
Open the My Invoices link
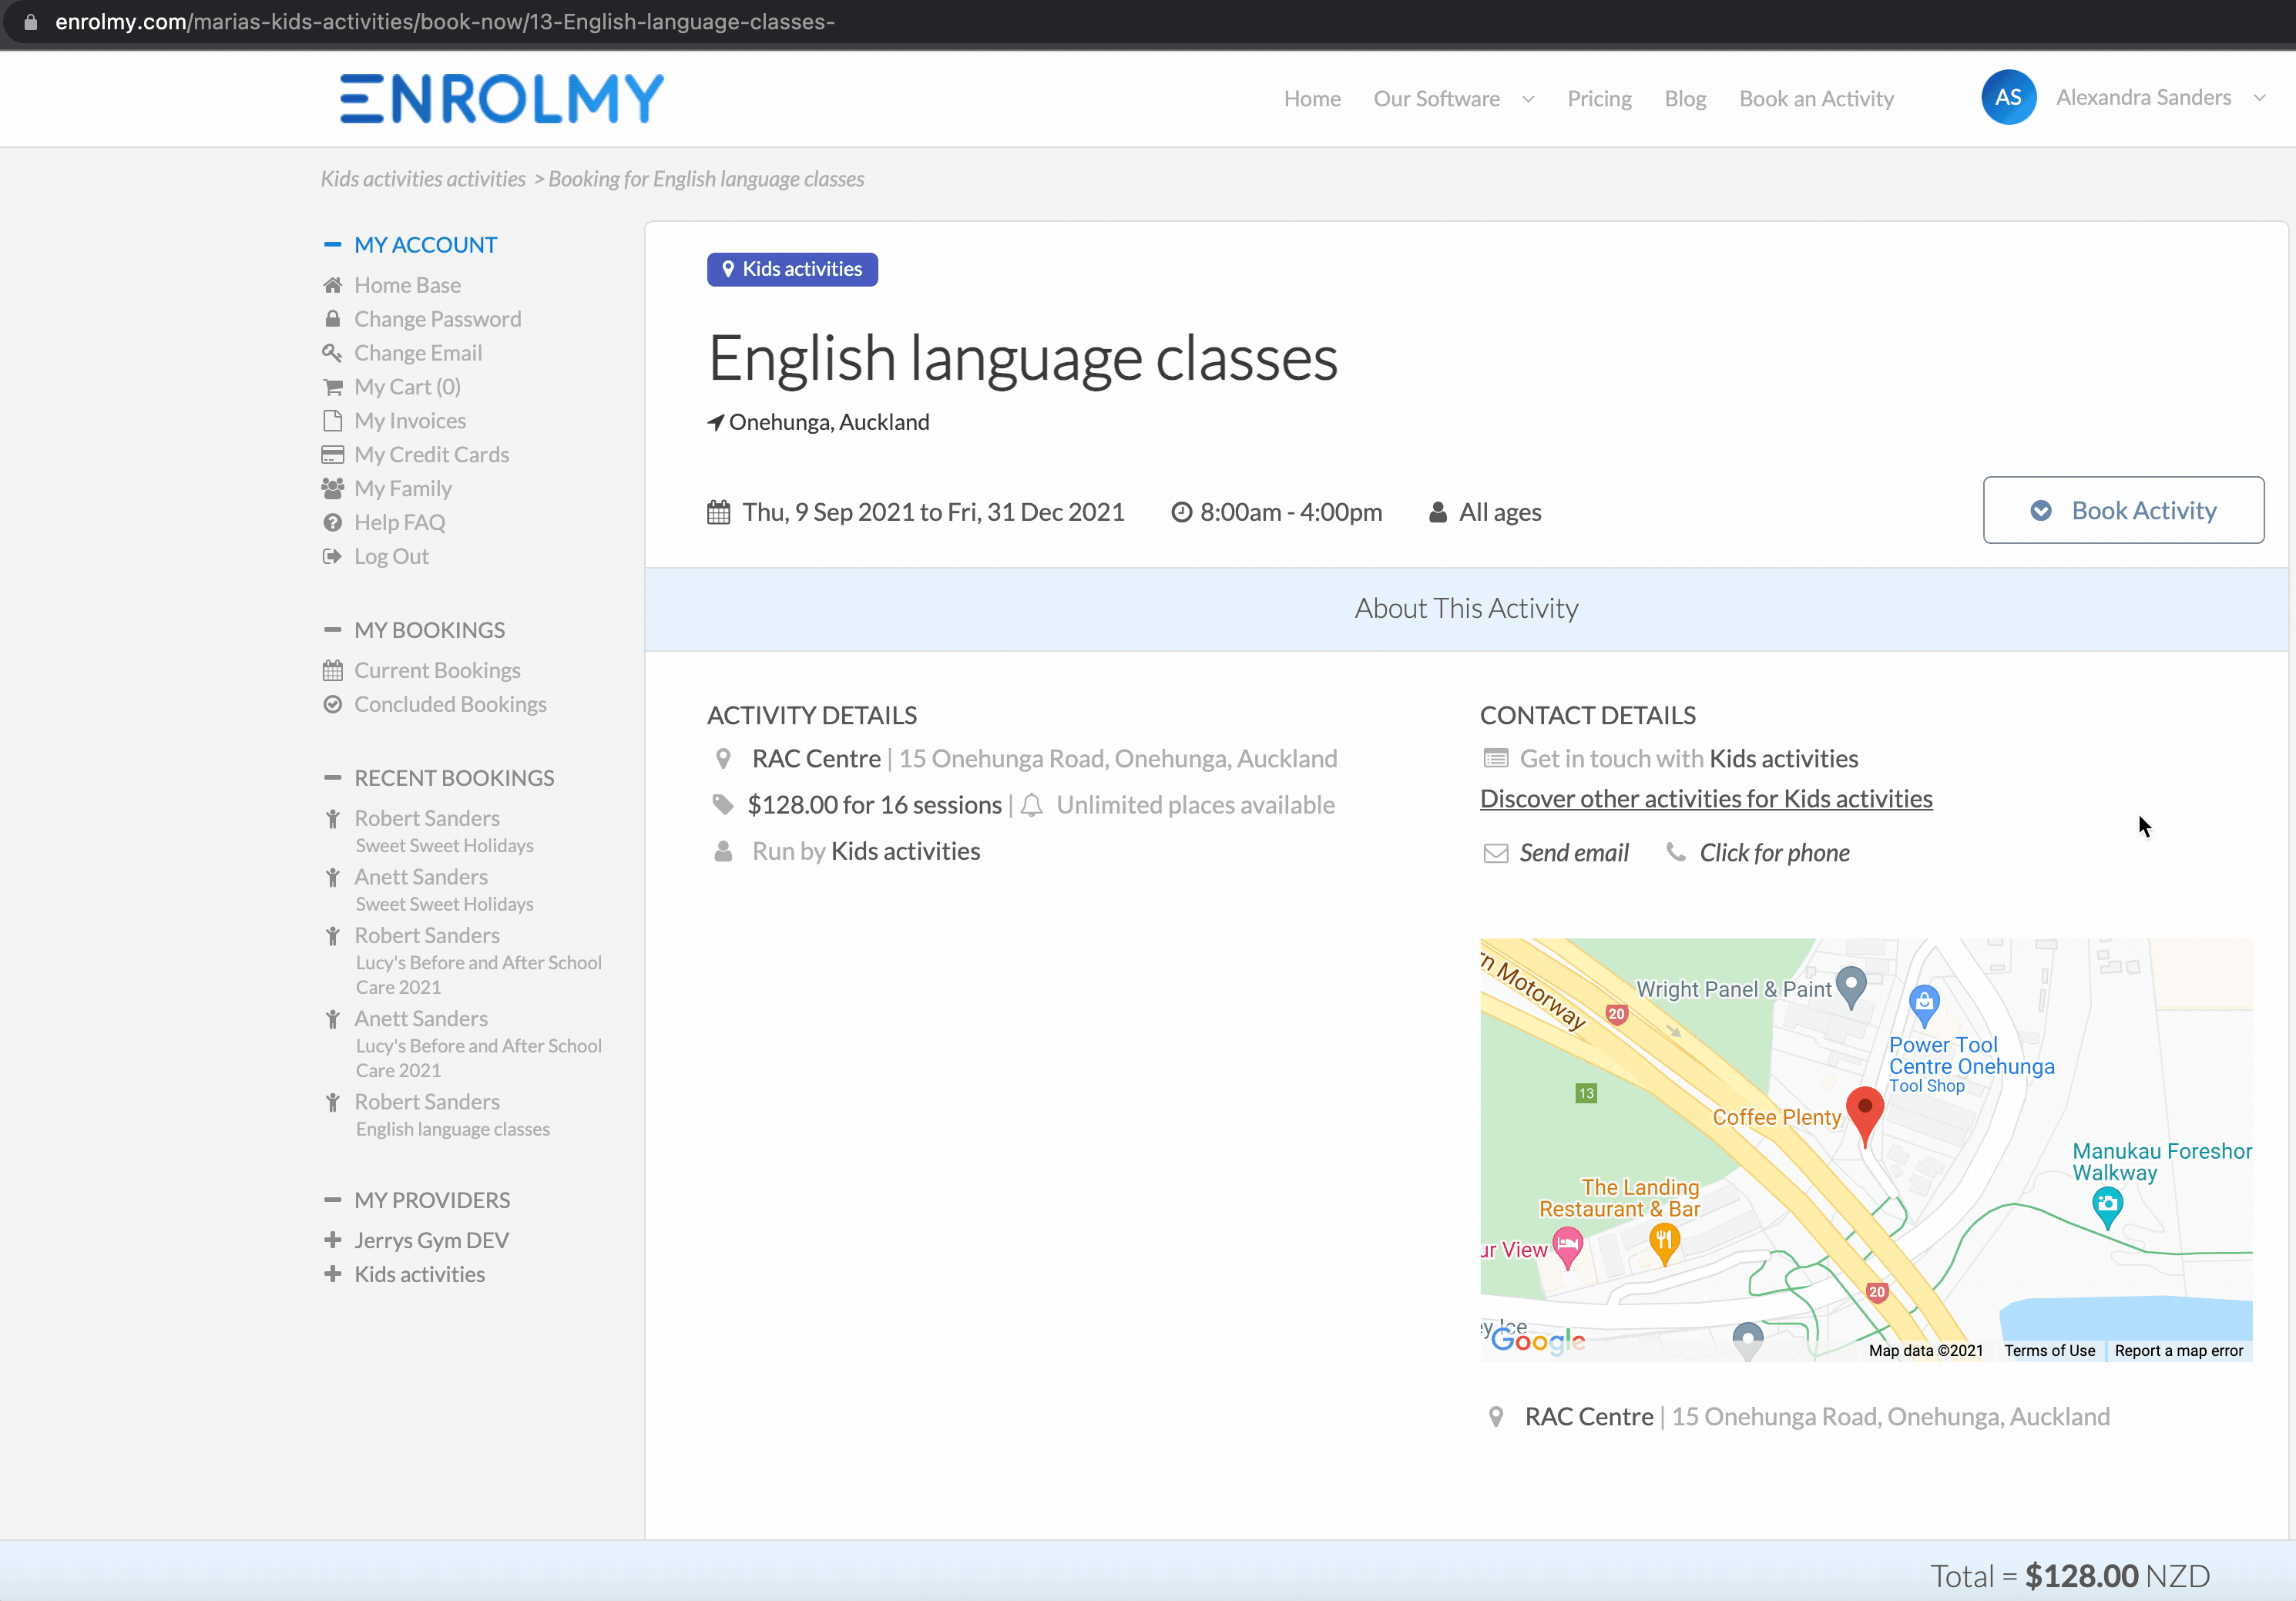click(410, 420)
